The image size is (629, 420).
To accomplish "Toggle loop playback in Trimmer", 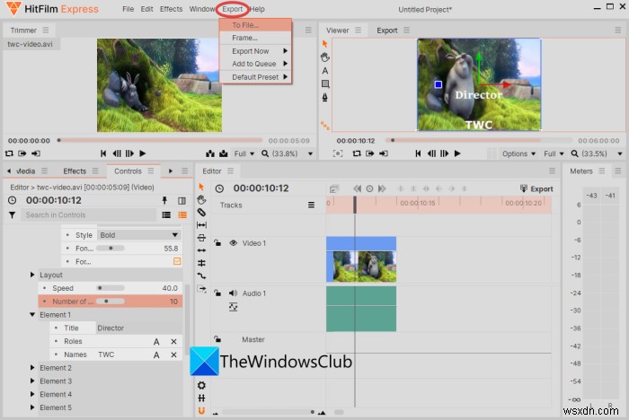I will pos(9,153).
